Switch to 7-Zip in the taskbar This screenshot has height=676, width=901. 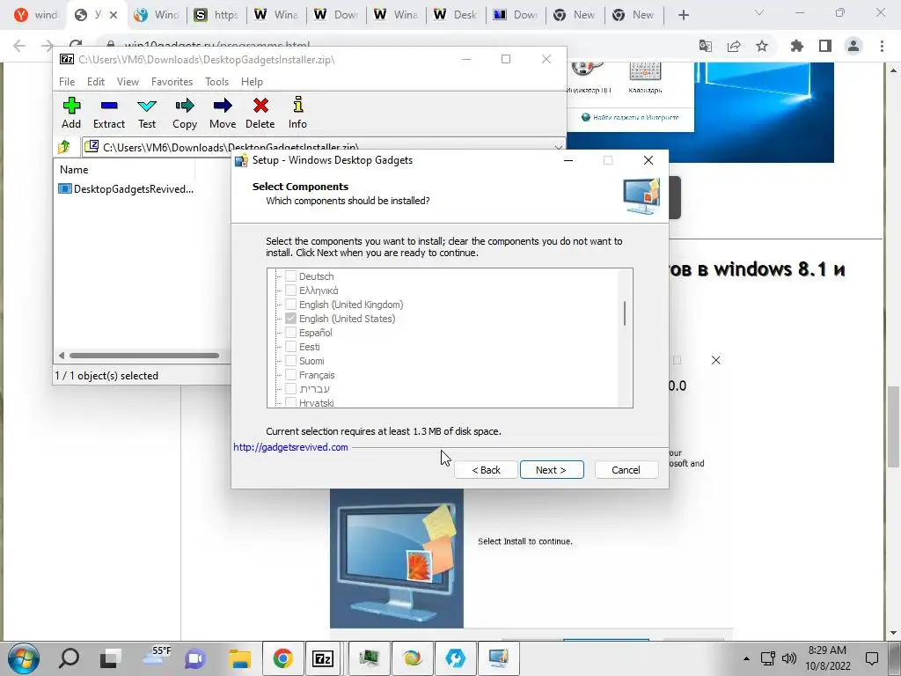(x=323, y=658)
